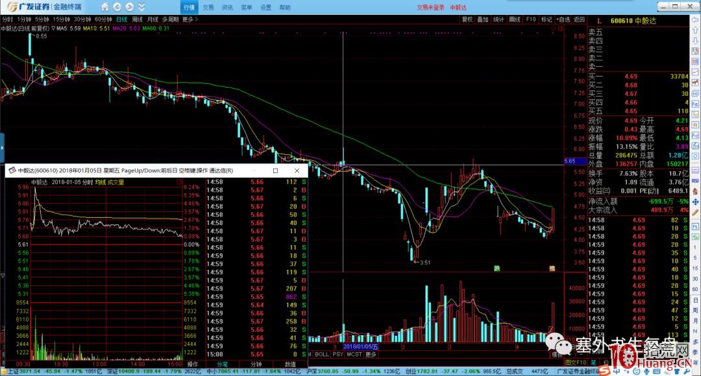The width and height of the screenshot is (701, 376).
Task: Click the 操作 tab in popup
Action: click(193, 364)
